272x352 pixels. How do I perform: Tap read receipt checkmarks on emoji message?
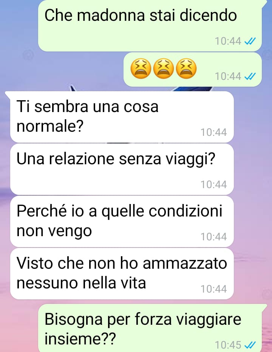(x=250, y=76)
